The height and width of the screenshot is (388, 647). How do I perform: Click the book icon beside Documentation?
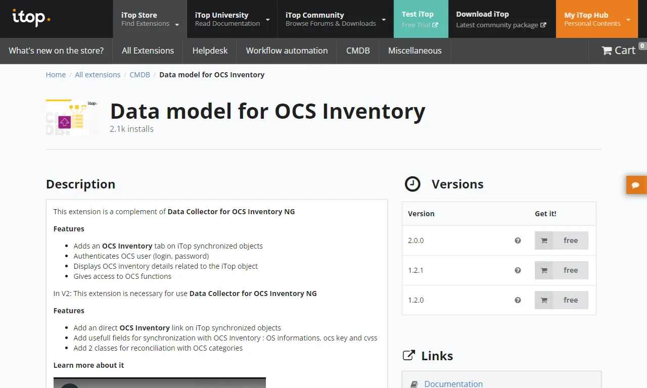(x=414, y=384)
